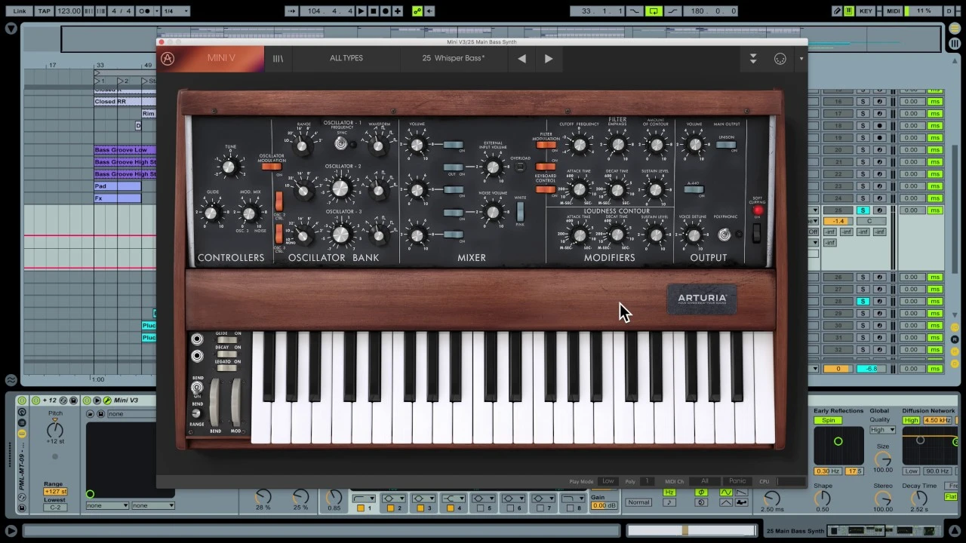Toggle the browser show/hide triangle
This screenshot has width=966, height=543.
pos(11,29)
